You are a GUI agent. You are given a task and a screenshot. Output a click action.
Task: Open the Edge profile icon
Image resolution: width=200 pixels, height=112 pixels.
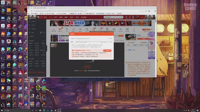(149, 11)
